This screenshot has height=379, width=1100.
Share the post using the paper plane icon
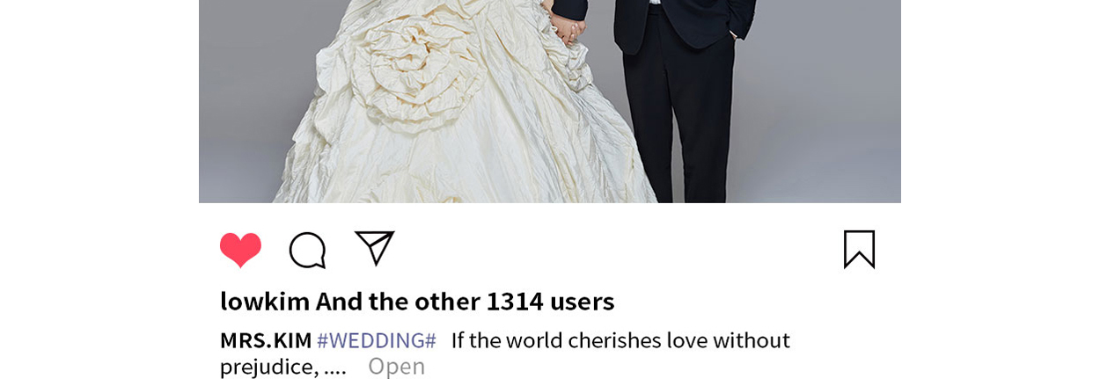pyautogui.click(x=374, y=248)
